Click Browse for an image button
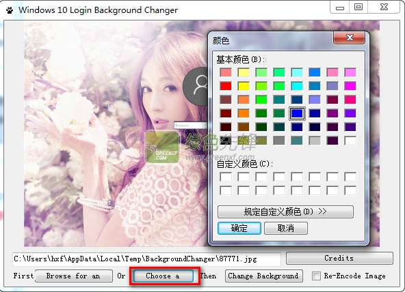Screen dimensions: 405x292 [x=74, y=276]
